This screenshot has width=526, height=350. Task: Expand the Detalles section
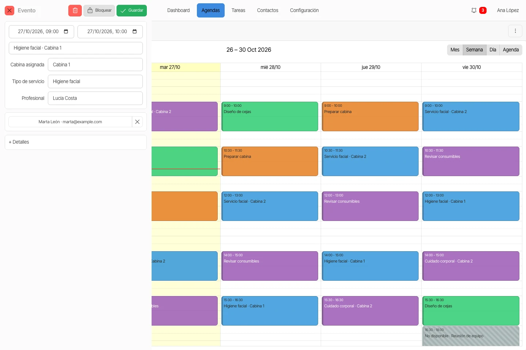tap(76, 142)
